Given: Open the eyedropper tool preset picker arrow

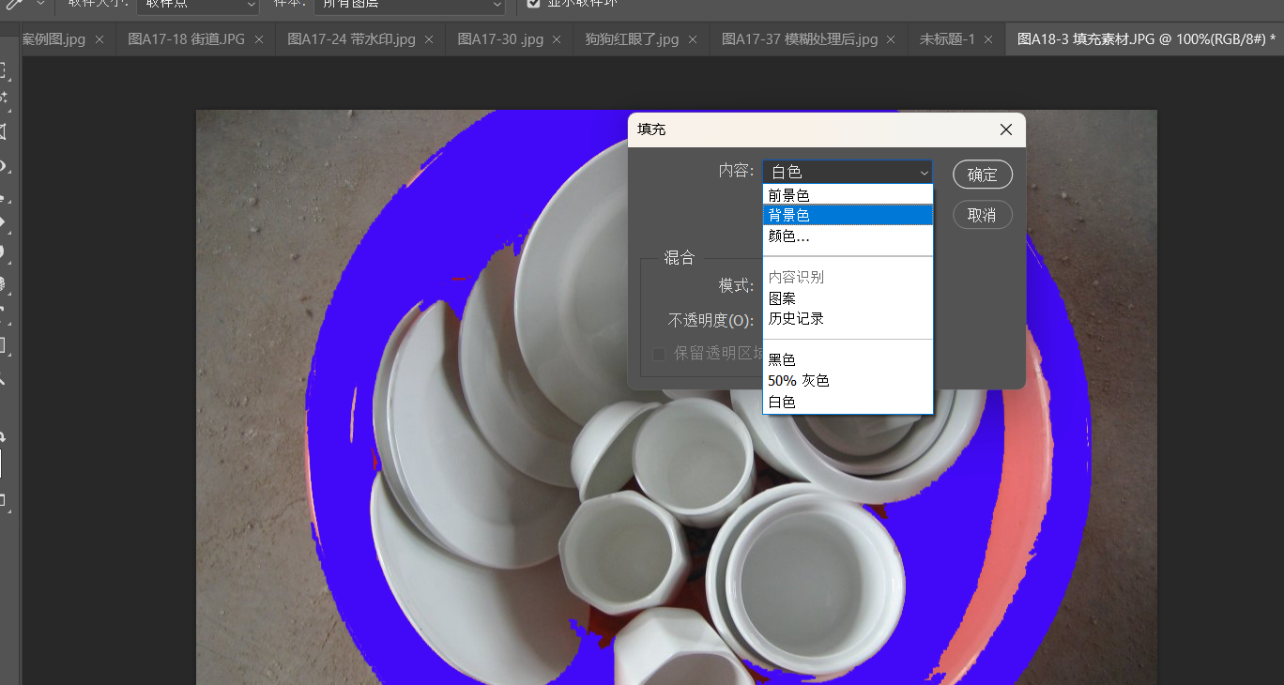Looking at the screenshot, I should [x=40, y=4].
